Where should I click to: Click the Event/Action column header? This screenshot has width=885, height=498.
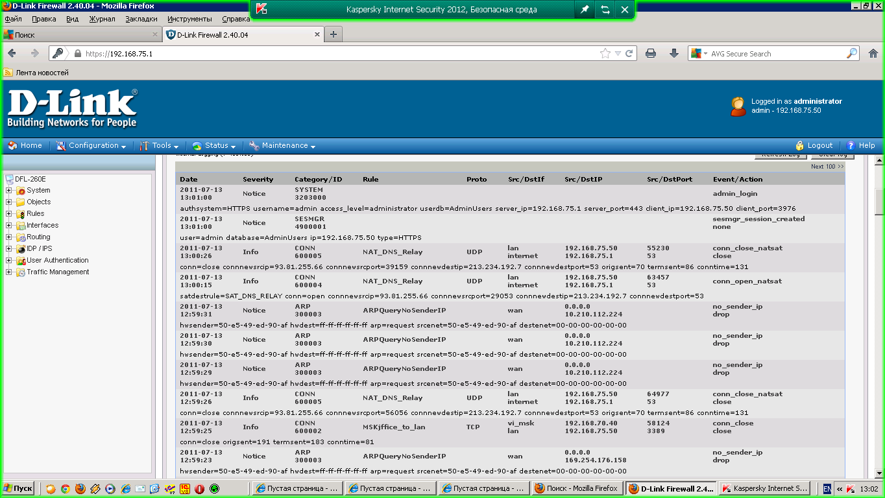click(x=738, y=180)
